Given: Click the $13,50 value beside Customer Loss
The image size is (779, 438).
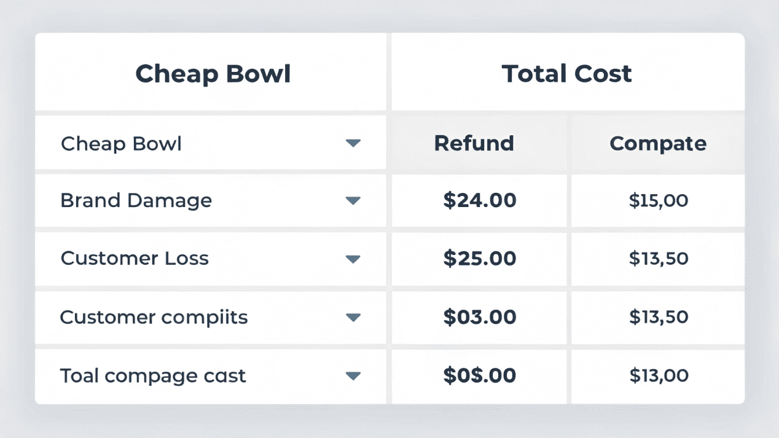Looking at the screenshot, I should coord(657,259).
